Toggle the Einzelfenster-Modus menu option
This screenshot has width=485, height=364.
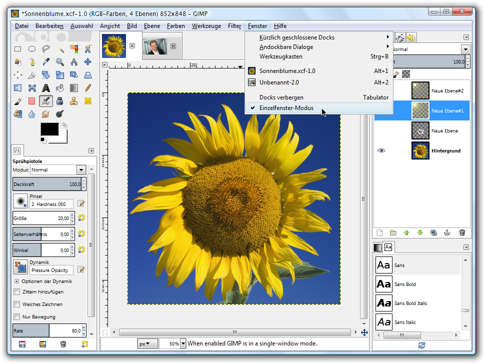[x=319, y=108]
